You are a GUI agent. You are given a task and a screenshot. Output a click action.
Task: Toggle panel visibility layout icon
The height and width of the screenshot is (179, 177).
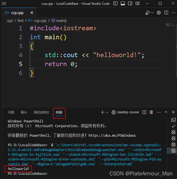point(123,3)
